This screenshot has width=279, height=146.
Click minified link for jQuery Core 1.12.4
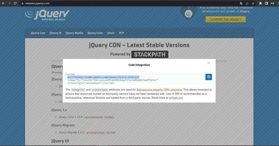109,117
